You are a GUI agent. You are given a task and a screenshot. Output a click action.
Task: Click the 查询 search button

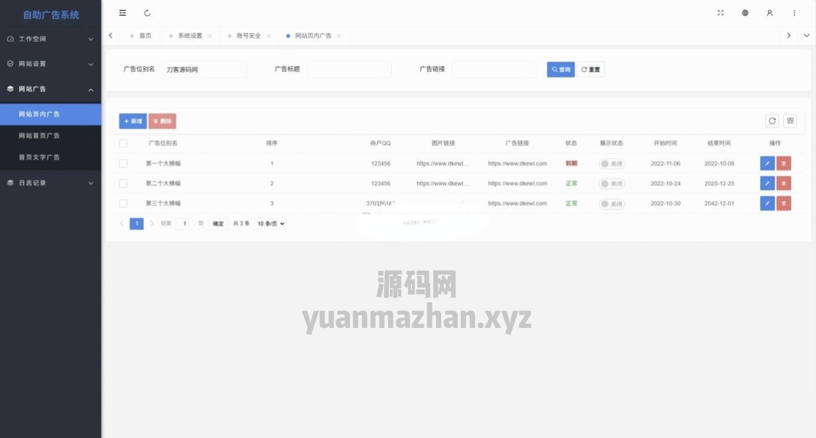click(x=561, y=69)
